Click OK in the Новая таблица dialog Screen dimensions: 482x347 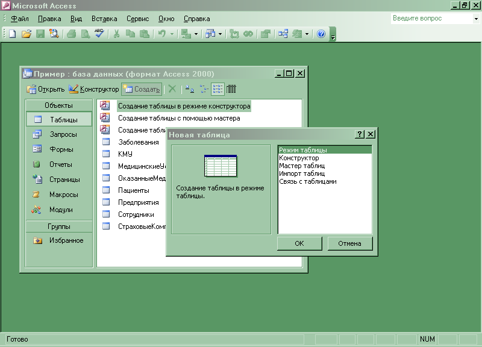coord(299,243)
